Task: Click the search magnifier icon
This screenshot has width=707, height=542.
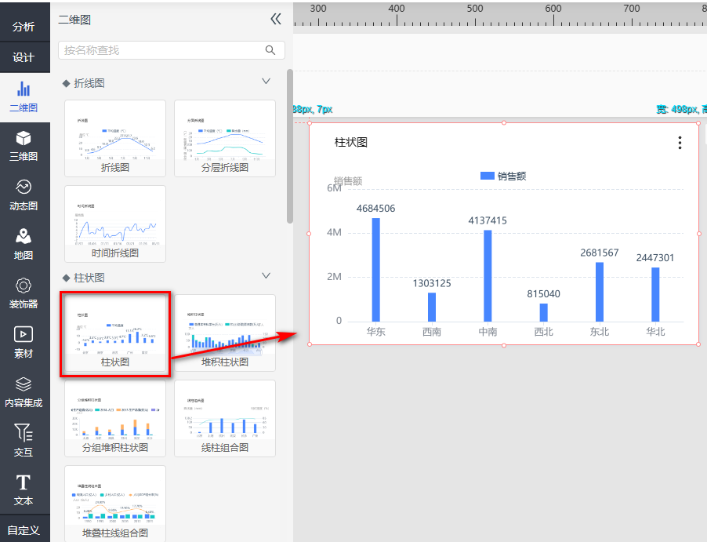Action: [x=270, y=50]
